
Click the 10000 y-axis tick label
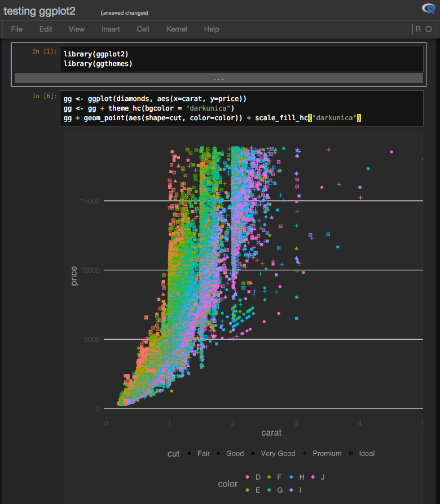pyautogui.click(x=90, y=270)
